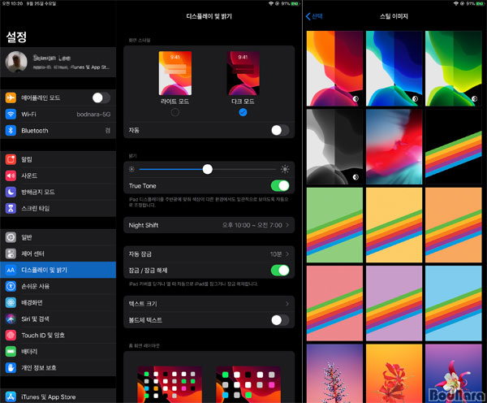Tap the high brightness sun icon
Viewport: 487px width, 403px height.
tap(285, 169)
